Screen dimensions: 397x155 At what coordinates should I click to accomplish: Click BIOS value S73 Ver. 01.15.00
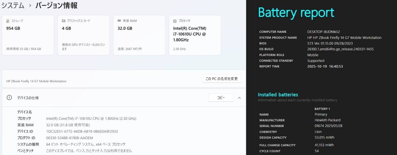pos(330,43)
